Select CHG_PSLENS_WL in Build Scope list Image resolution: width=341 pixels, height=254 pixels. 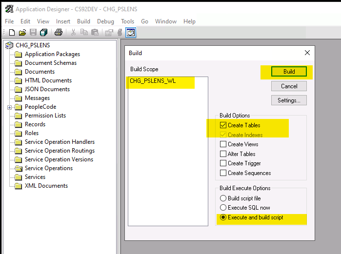point(153,81)
